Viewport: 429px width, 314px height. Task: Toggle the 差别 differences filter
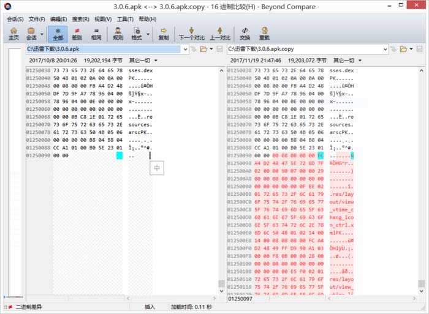(77, 34)
